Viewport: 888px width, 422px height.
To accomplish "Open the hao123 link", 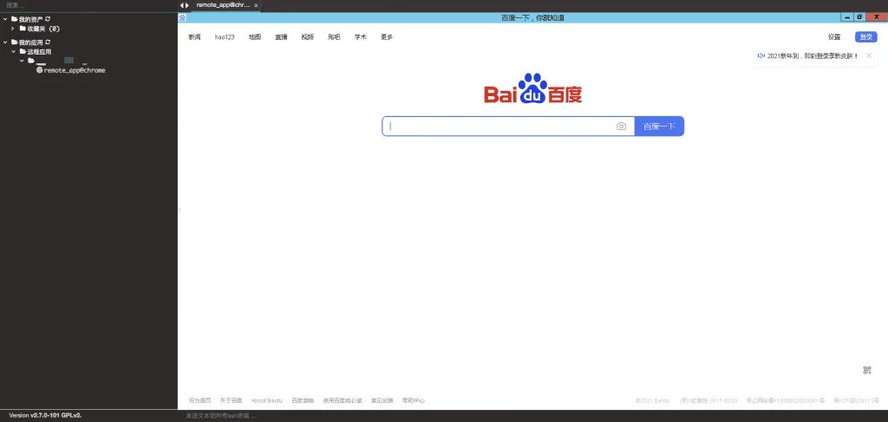I will [225, 37].
